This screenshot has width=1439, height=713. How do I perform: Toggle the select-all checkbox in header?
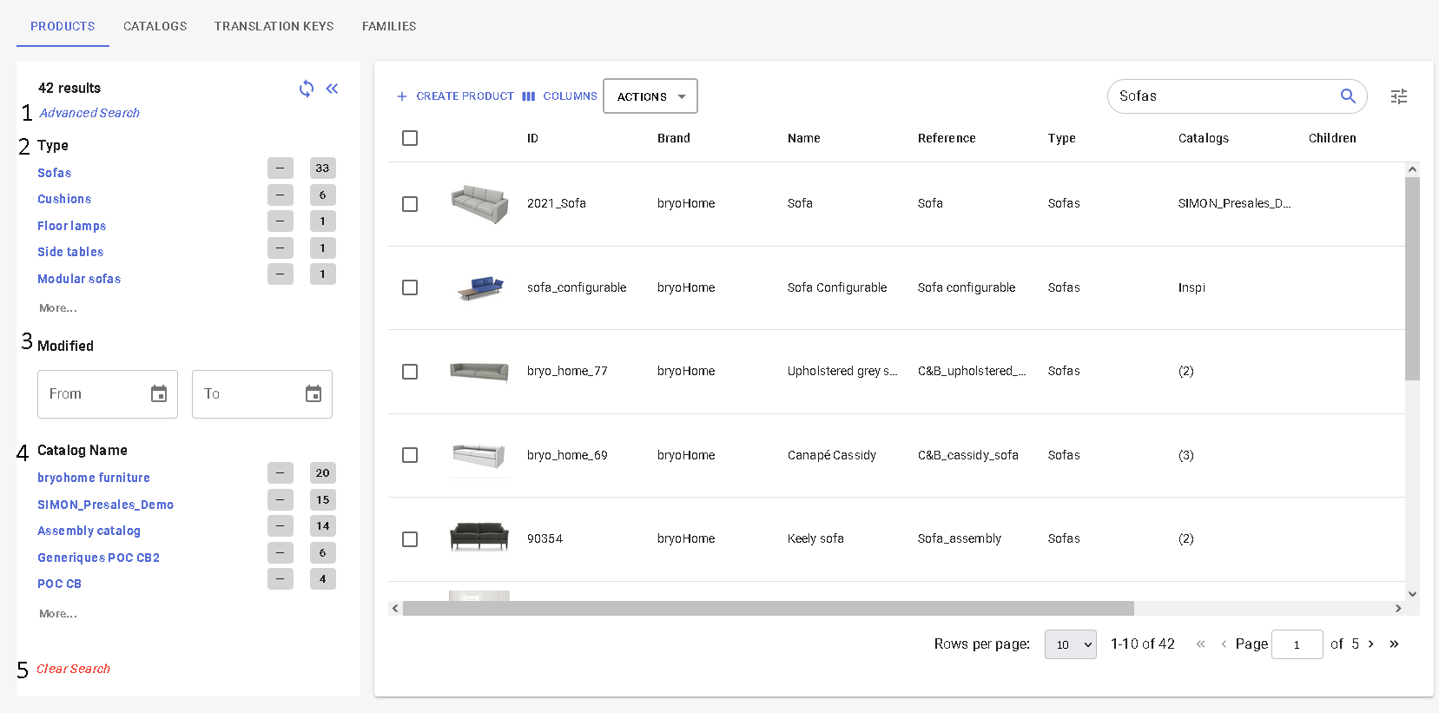coord(410,138)
